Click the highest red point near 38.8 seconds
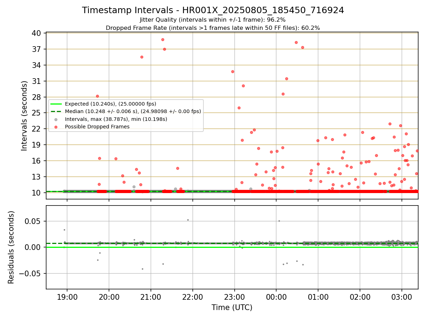Image resolution: width=426 pixels, height=320 pixels. pos(163,39)
